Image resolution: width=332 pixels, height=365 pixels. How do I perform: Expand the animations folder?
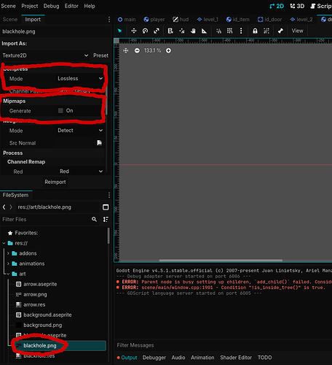(8, 264)
